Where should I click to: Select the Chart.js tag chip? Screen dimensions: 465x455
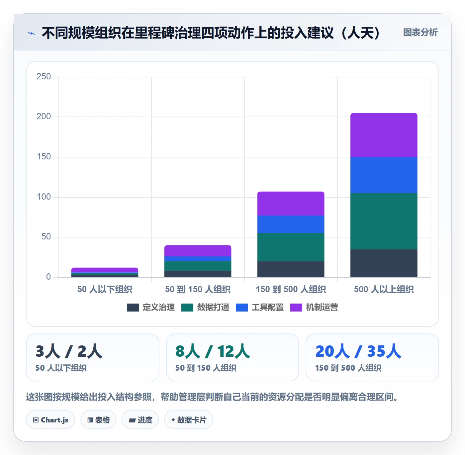(50, 420)
